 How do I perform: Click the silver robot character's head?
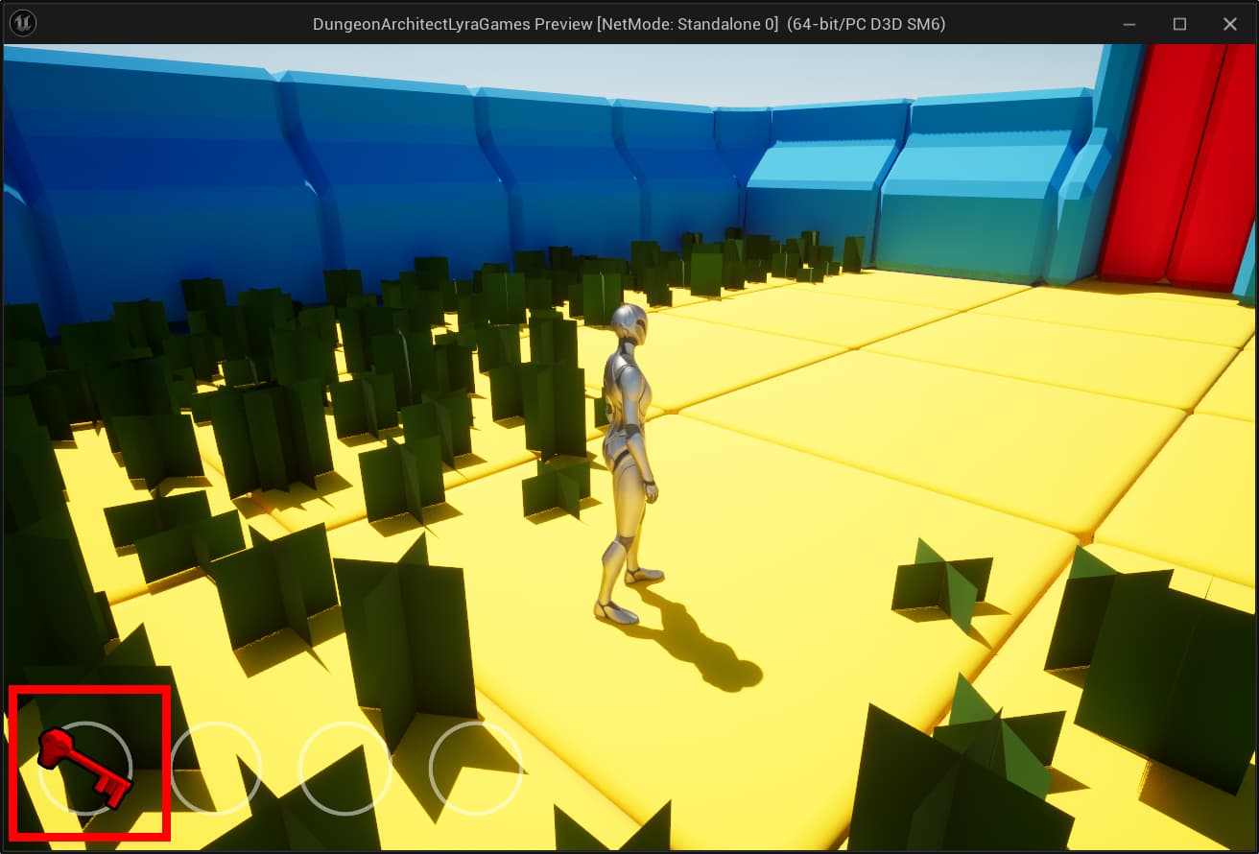[630, 324]
